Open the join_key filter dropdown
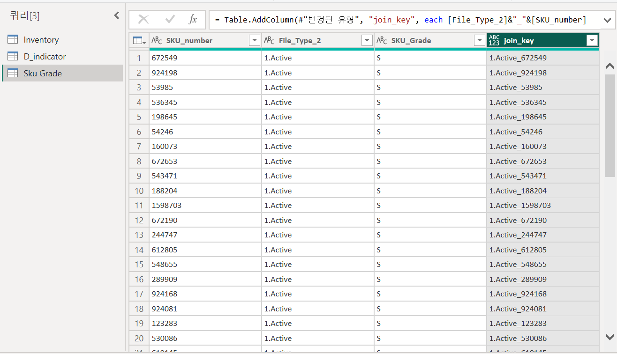Viewport: 617px width, 354px height. (592, 40)
